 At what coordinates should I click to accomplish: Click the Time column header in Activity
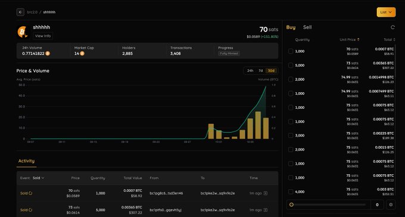(x=253, y=178)
